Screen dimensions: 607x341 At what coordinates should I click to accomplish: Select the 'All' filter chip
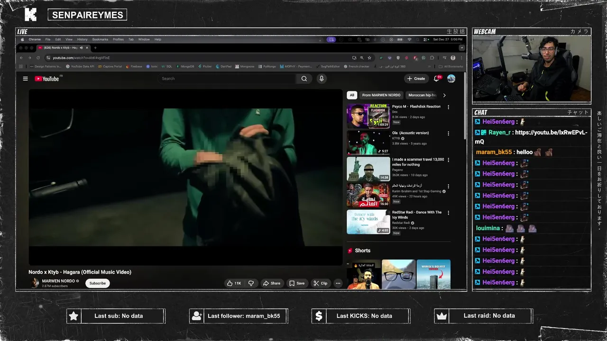[x=352, y=95]
